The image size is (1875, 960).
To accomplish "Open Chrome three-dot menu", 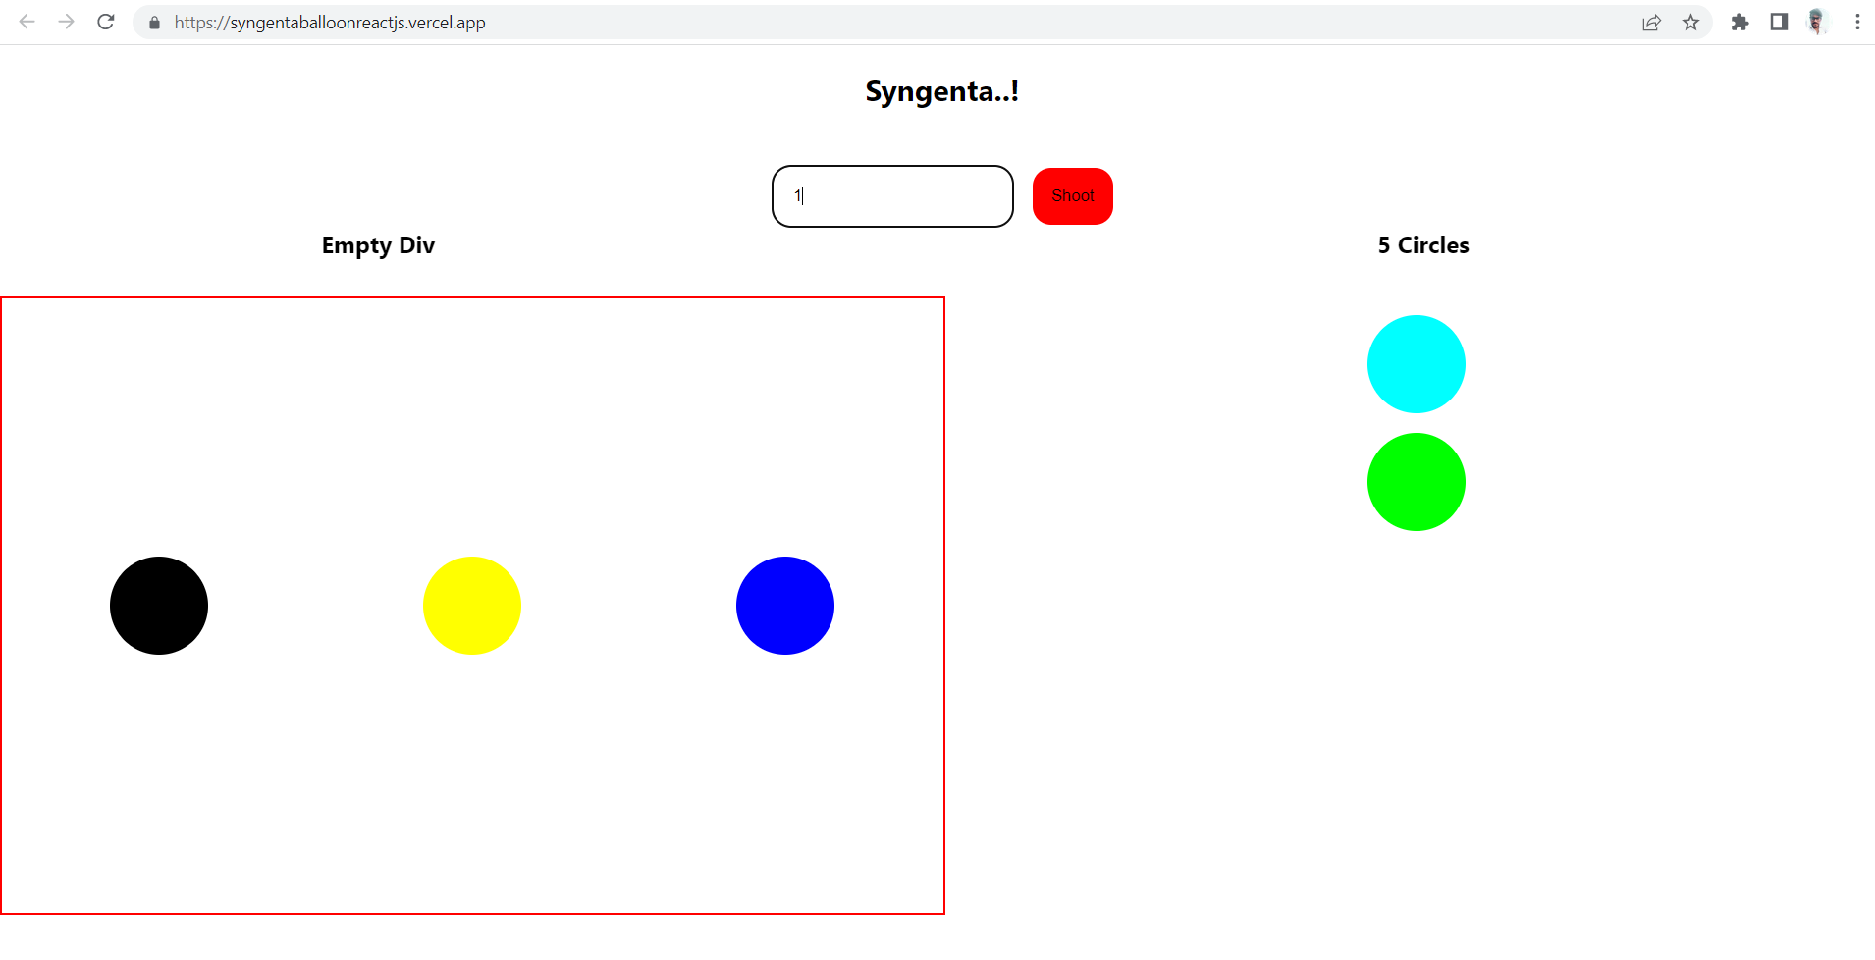I will pyautogui.click(x=1857, y=23).
